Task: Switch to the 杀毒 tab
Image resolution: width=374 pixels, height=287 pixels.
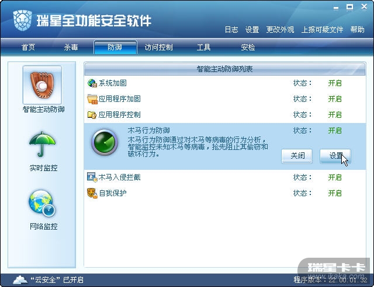Action: click(x=71, y=47)
